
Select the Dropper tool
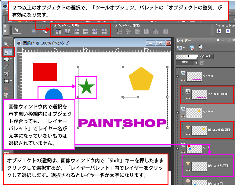pyautogui.click(x=6, y=66)
